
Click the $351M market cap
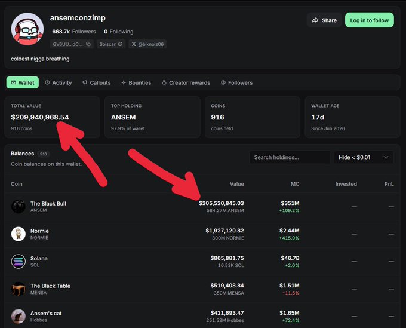point(290,203)
